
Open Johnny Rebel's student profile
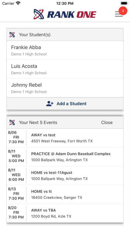click(65, 88)
